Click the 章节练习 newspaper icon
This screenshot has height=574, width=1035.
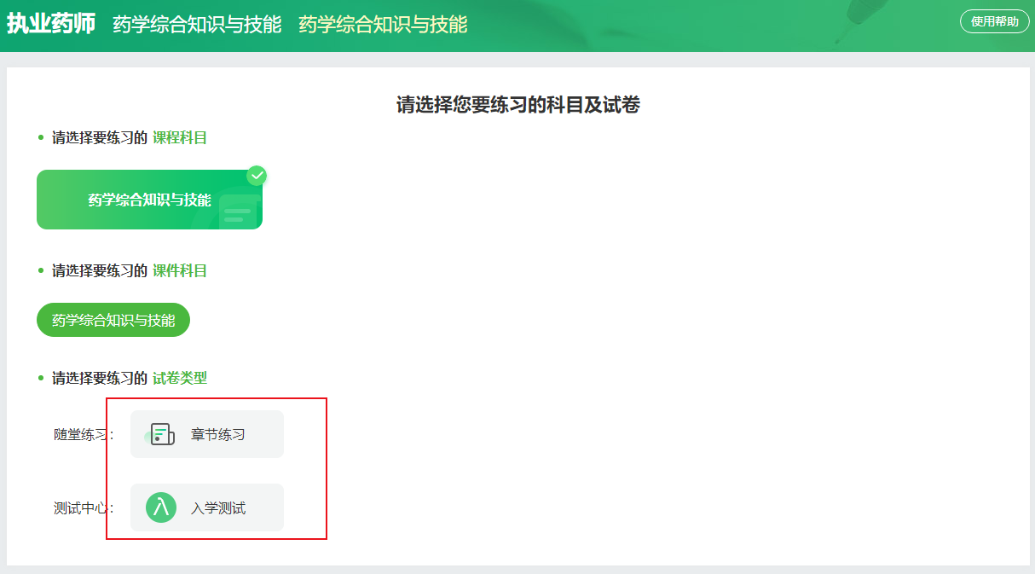point(162,434)
